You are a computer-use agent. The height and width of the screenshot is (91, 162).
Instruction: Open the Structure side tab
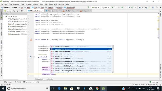click(x=2, y=59)
